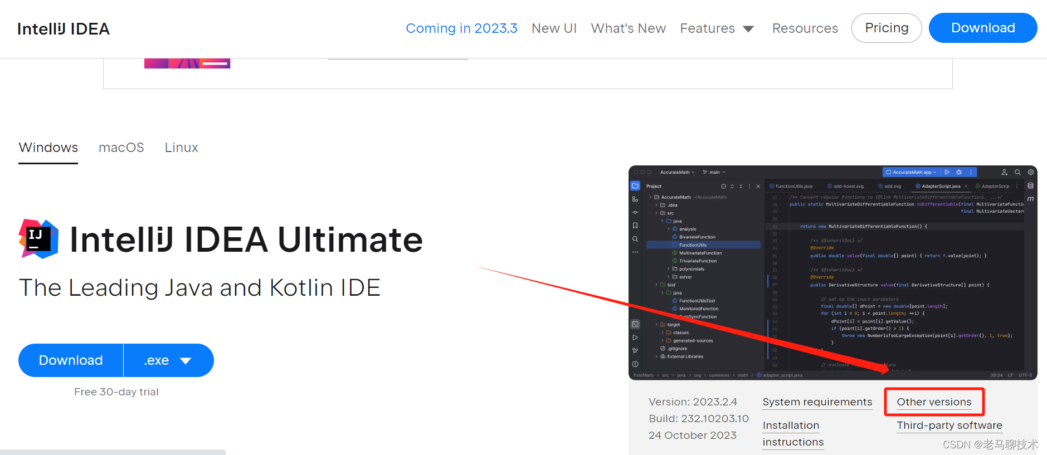
Task: Click the Download button in top navigation
Action: 983,28
